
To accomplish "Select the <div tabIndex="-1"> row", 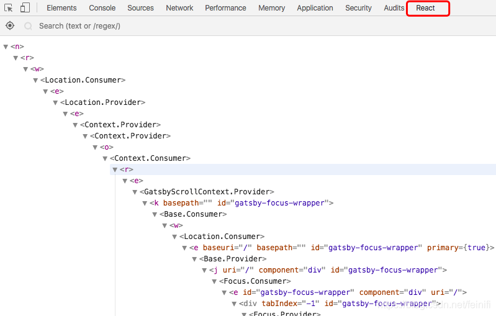I will (340, 304).
